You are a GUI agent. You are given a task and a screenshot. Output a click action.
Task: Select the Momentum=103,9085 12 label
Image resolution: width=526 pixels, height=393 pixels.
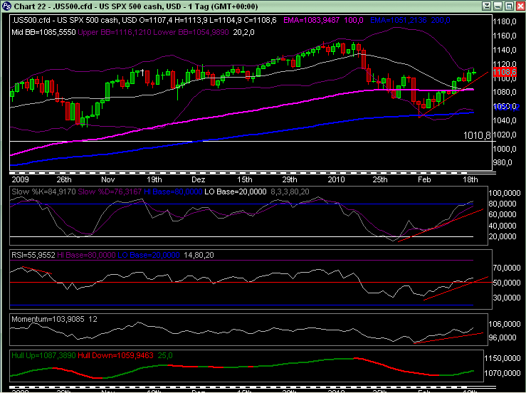(54, 319)
